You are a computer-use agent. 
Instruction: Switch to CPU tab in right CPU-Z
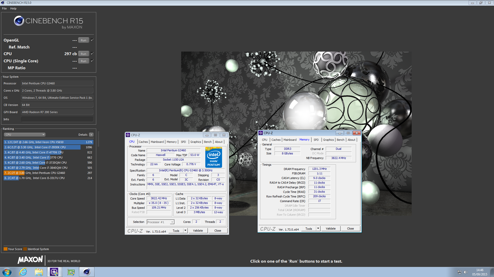264,140
